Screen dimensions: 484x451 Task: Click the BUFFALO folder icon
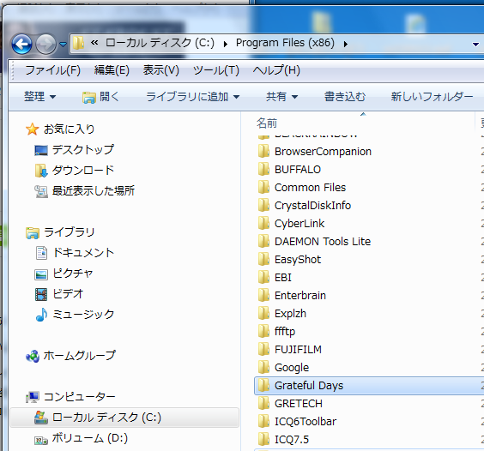pyautogui.click(x=263, y=169)
